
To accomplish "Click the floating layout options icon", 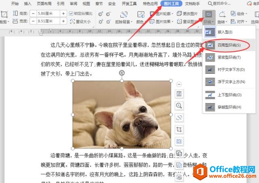I will point(179,94).
